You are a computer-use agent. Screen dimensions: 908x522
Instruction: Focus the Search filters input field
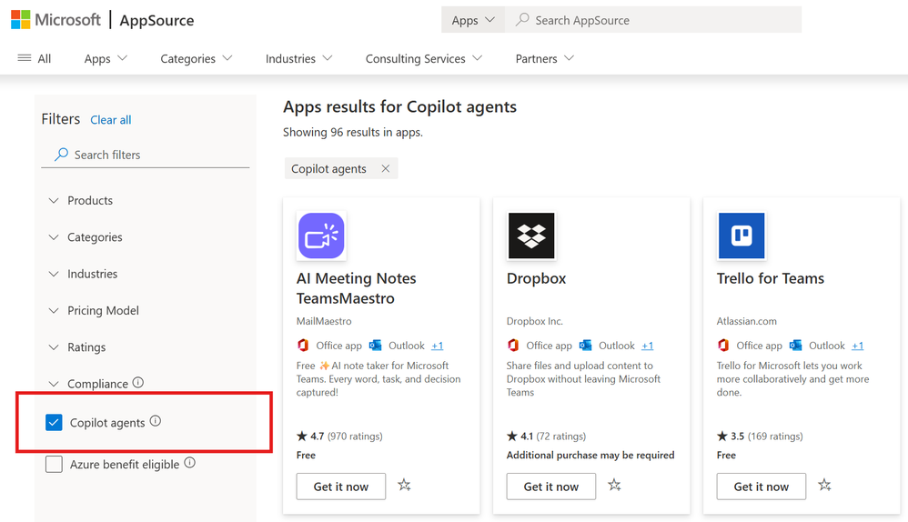click(x=146, y=155)
